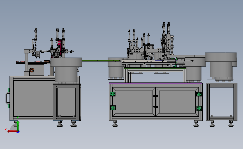This screenshot has width=243, height=149.
Task: Select the green plate under the assembly platform
Action: 155,68
